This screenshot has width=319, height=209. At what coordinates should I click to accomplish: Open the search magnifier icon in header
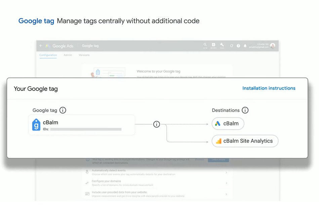(205, 45)
